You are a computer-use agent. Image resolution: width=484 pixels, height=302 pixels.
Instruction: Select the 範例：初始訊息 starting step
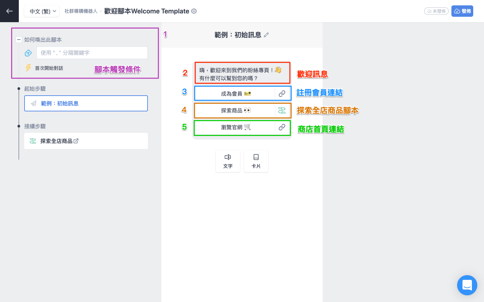86,103
